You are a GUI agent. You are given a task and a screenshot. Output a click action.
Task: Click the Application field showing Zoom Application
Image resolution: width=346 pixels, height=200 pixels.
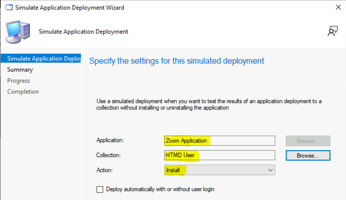(220, 141)
